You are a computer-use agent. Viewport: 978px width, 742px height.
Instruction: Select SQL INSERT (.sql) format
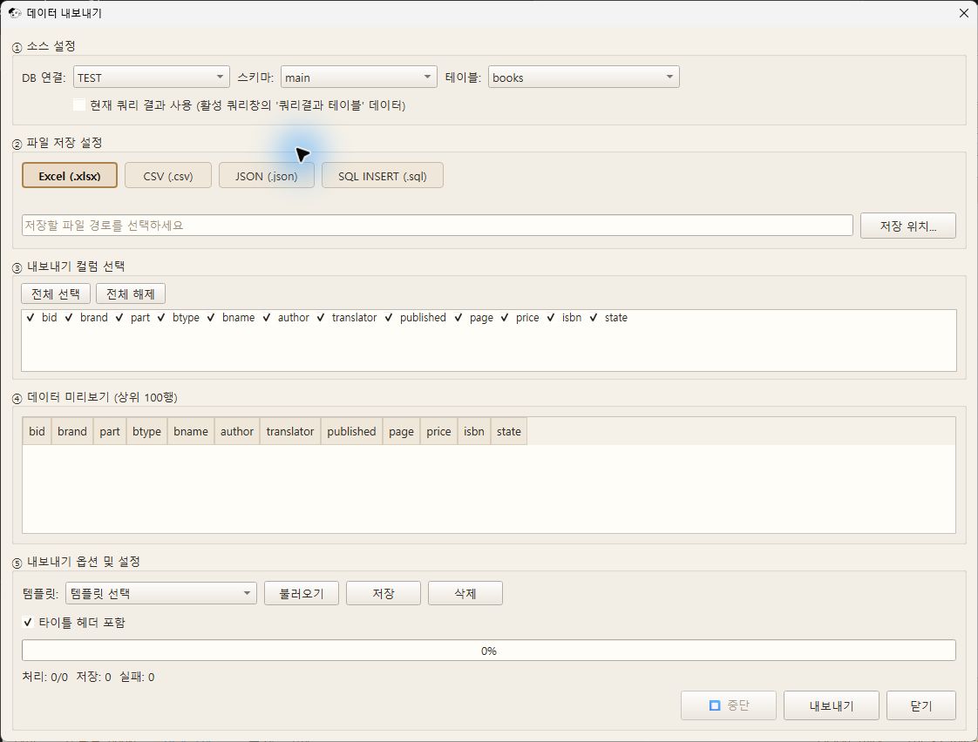click(x=383, y=176)
